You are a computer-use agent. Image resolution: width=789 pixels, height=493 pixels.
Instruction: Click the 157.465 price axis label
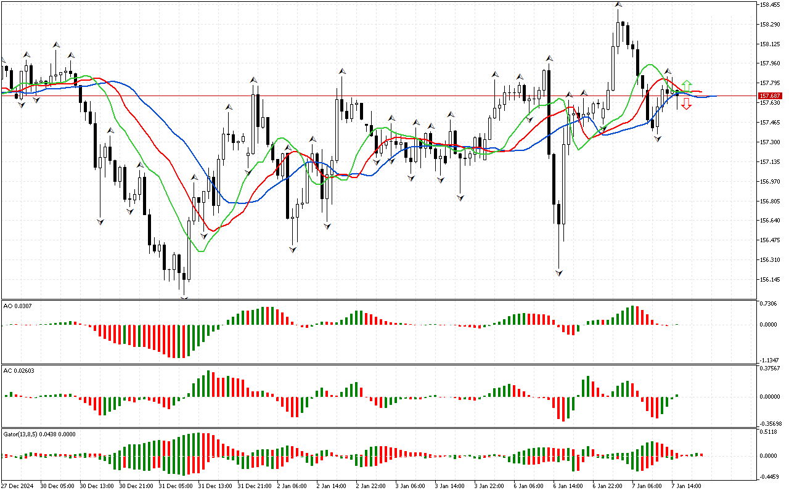(770, 123)
